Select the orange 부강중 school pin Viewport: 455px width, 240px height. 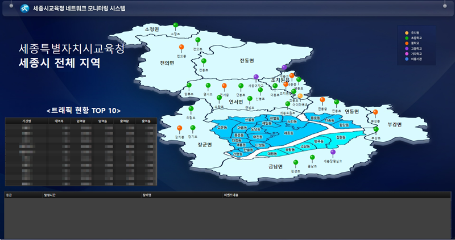click(x=375, y=112)
